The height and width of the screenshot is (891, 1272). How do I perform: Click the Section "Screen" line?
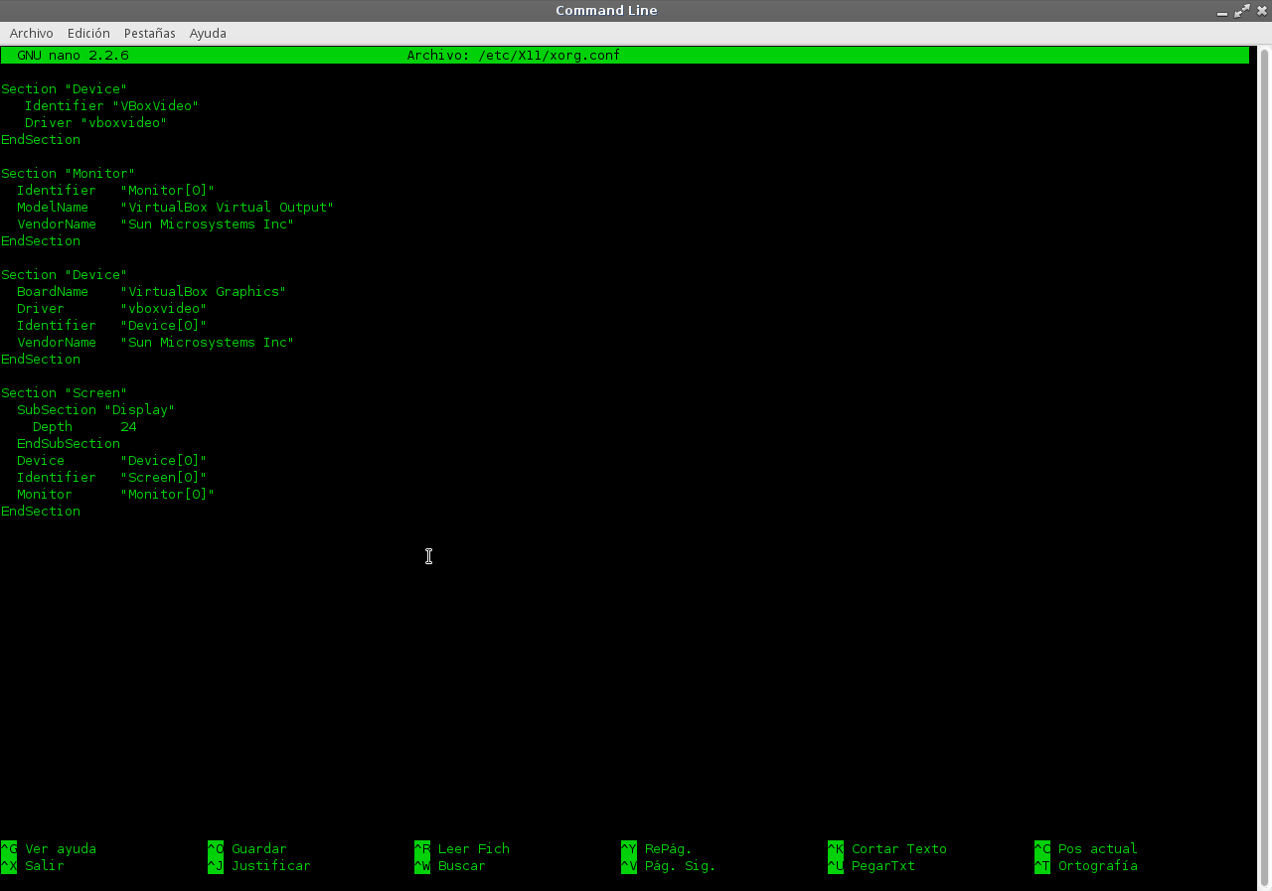[65, 392]
